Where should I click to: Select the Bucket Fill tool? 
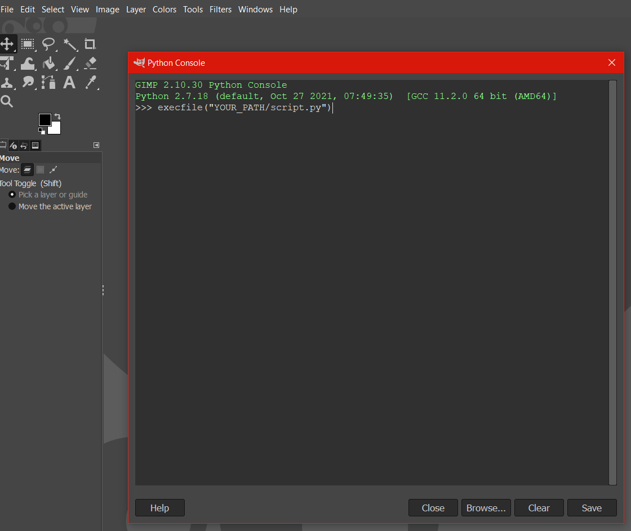point(48,64)
